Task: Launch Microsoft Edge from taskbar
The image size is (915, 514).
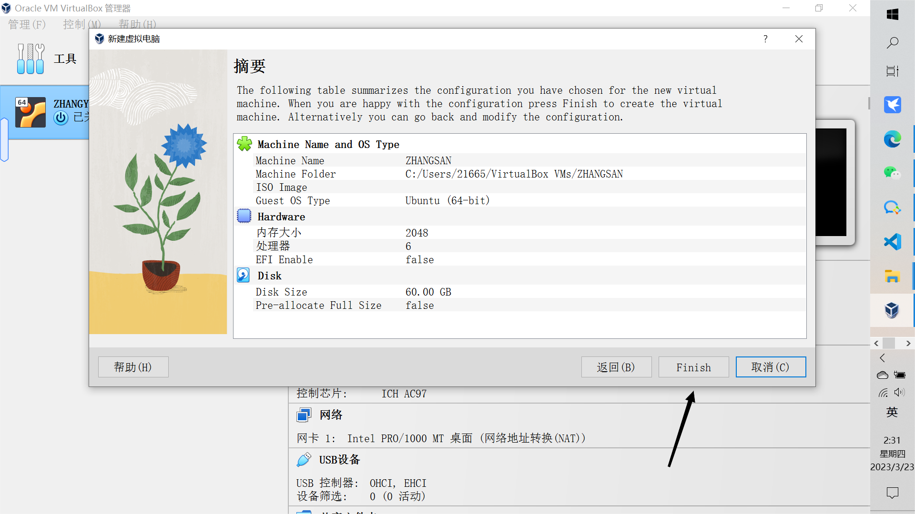Action: point(893,139)
